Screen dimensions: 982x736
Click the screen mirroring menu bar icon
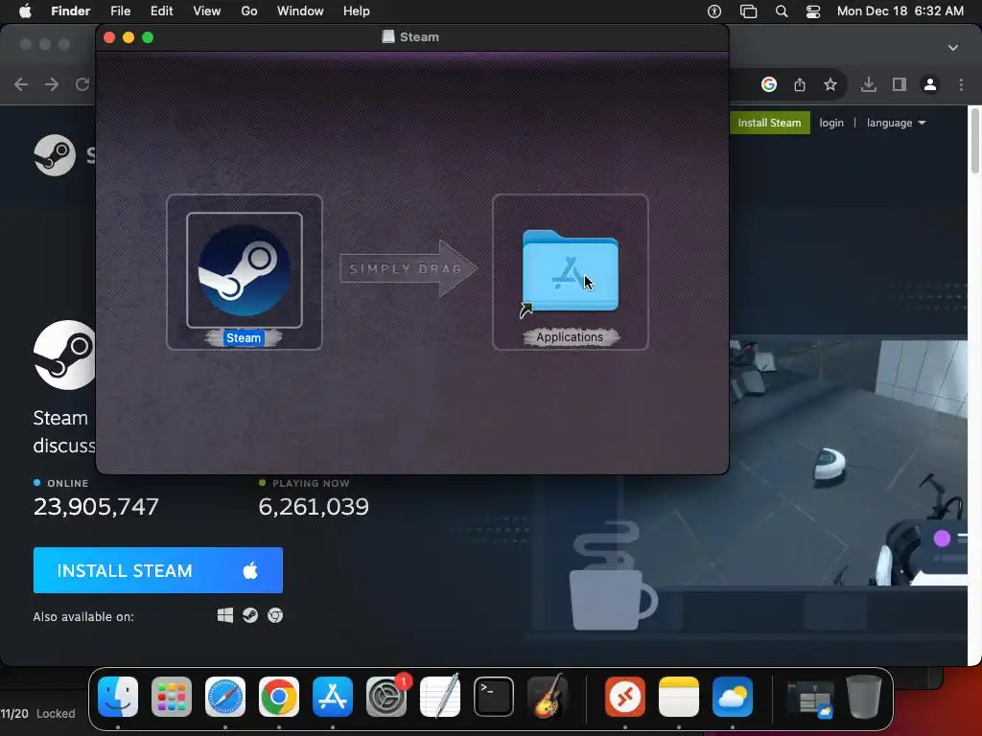pyautogui.click(x=748, y=11)
